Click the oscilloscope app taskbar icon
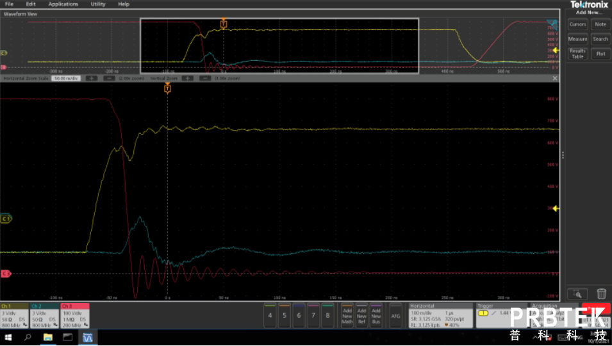 (88, 337)
